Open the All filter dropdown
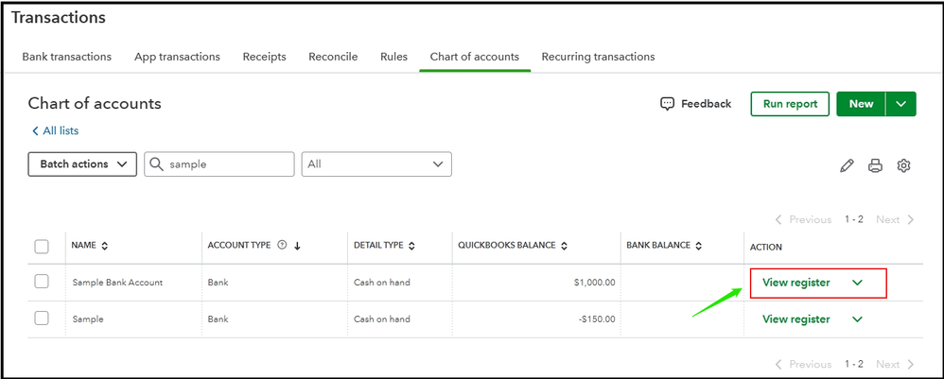Image resolution: width=944 pixels, height=379 pixels. click(376, 164)
